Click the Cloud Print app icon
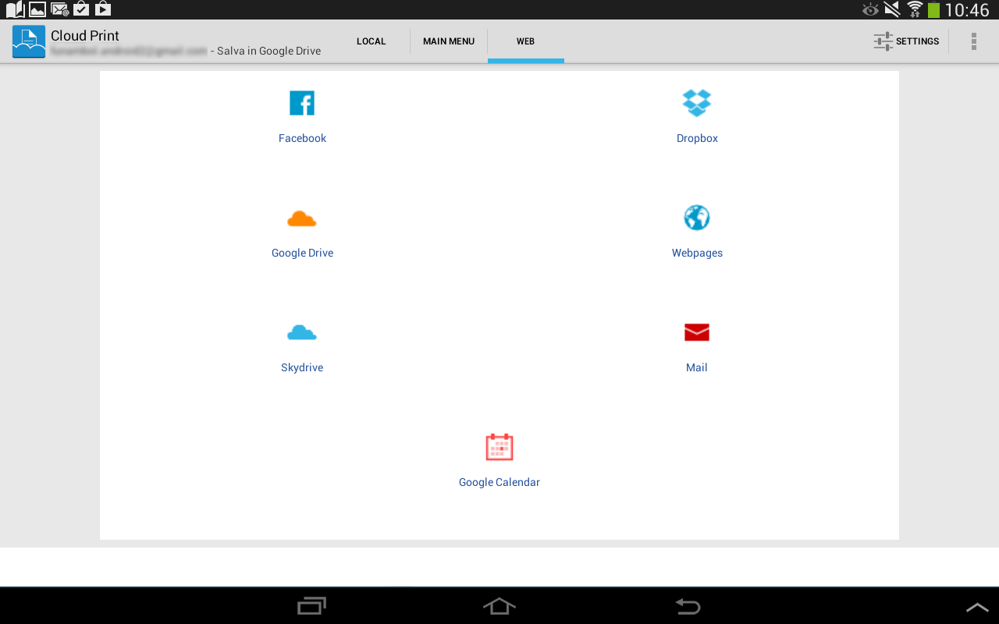999x624 pixels. [28, 41]
